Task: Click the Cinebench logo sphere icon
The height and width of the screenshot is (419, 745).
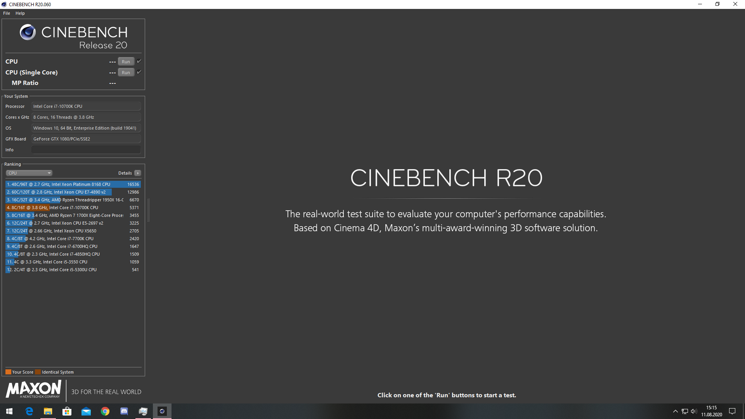Action: (x=28, y=32)
